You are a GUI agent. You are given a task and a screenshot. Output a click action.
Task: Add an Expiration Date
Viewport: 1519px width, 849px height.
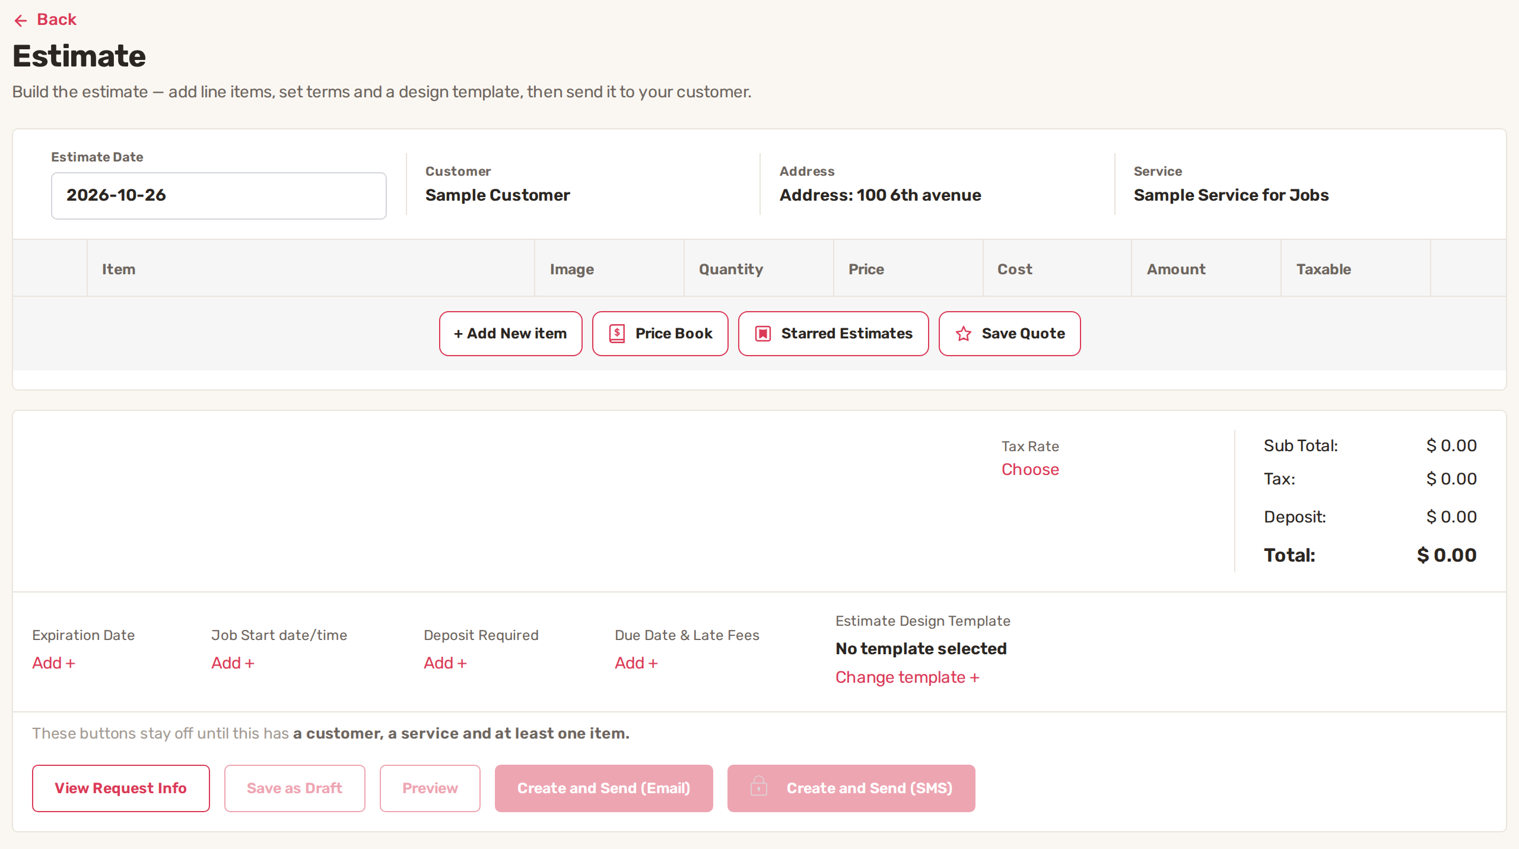(53, 663)
